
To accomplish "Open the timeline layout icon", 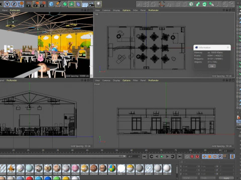I will (x=232, y=156).
